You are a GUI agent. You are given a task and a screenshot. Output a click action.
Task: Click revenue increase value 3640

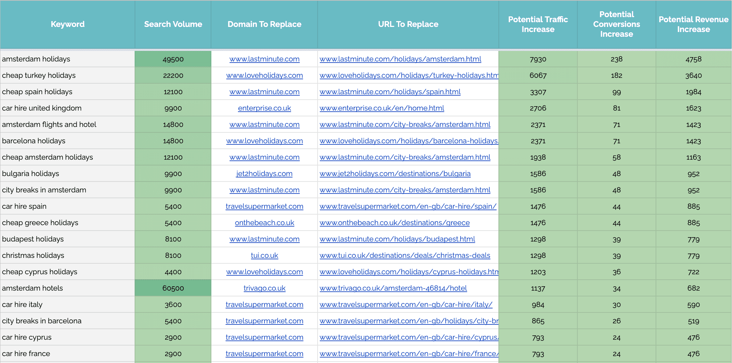(x=693, y=75)
